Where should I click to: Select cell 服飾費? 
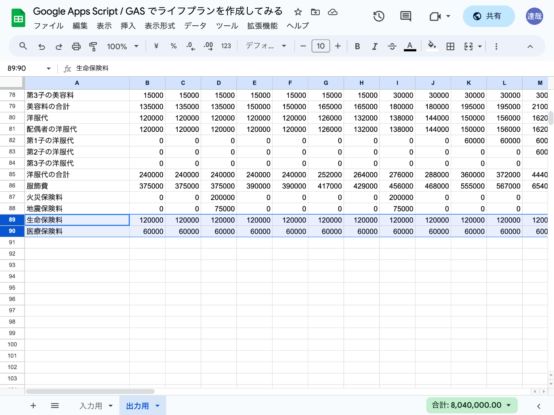click(77, 186)
